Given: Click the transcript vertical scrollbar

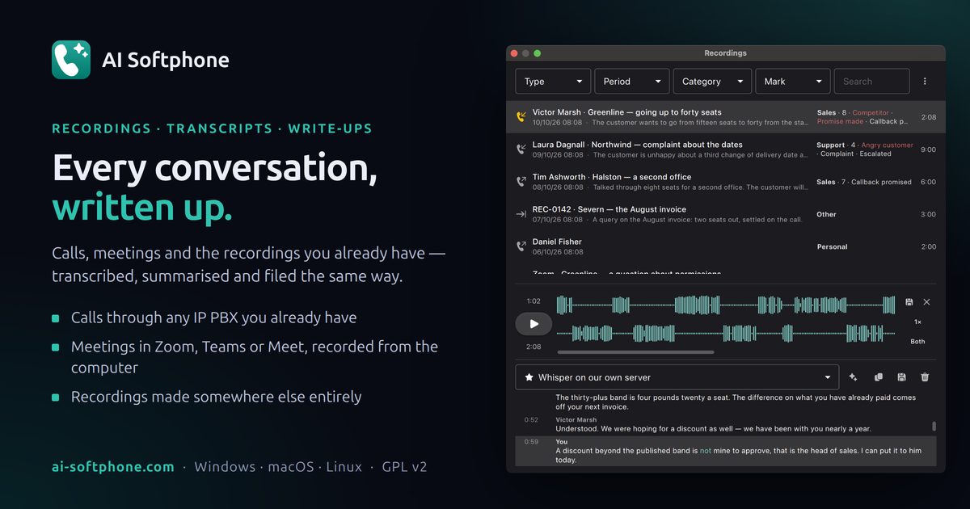Looking at the screenshot, I should click(934, 426).
